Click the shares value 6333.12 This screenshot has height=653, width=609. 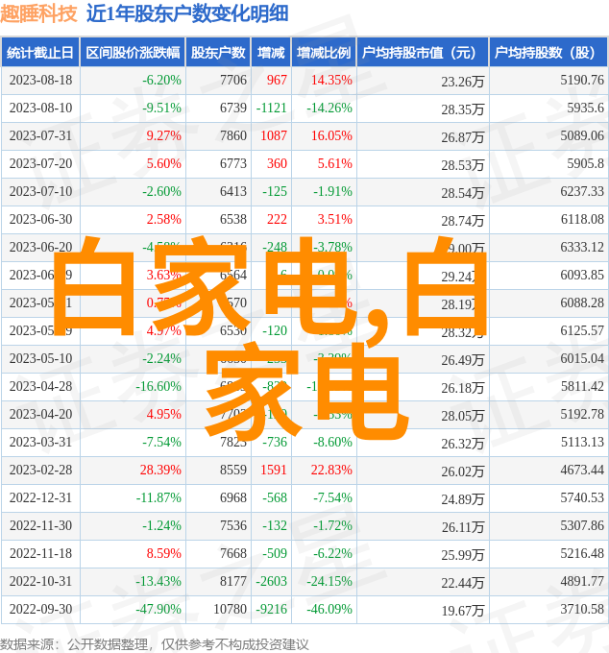[x=582, y=248]
